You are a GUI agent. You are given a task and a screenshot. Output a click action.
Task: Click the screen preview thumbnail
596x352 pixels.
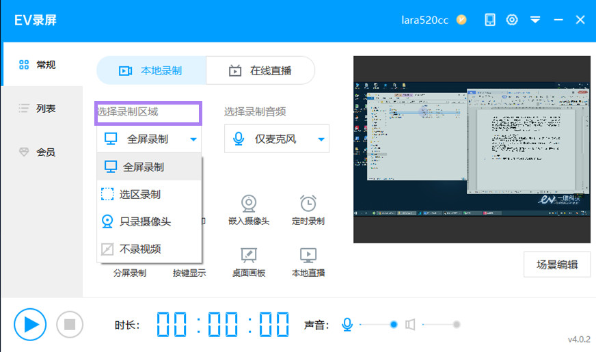(x=472, y=150)
